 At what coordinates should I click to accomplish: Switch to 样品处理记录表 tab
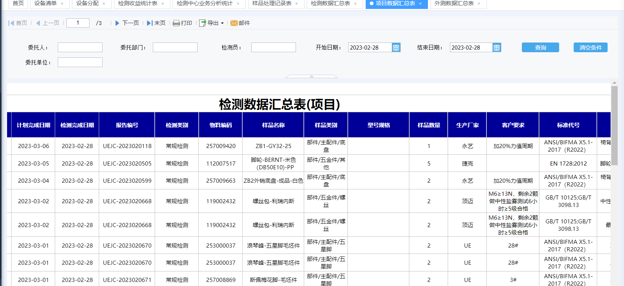(272, 3)
